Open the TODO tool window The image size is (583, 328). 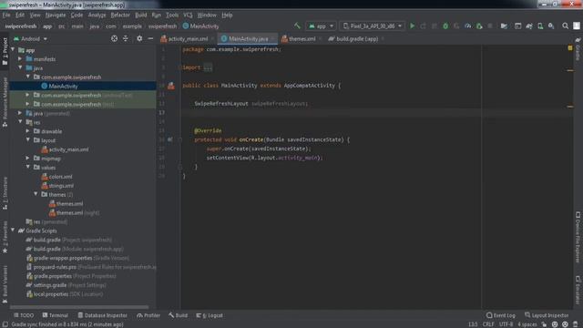coord(24,315)
